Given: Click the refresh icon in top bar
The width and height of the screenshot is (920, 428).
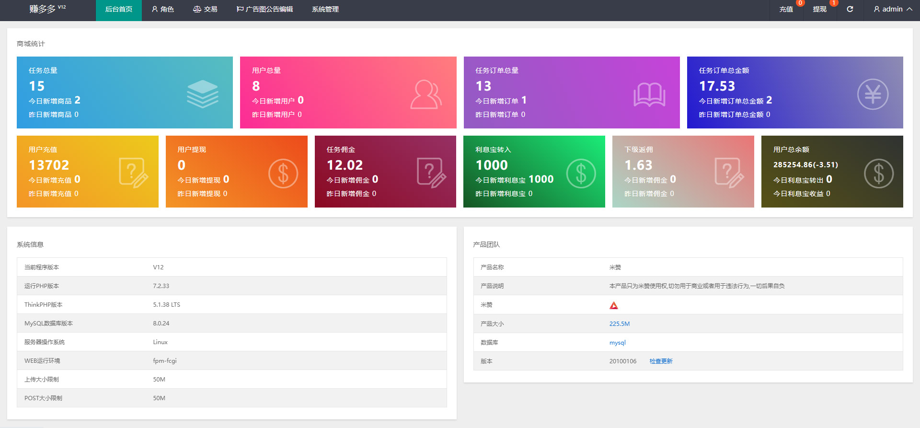Looking at the screenshot, I should (x=850, y=9).
